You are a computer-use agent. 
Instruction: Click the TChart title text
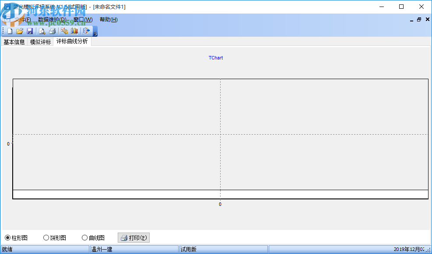(216, 58)
